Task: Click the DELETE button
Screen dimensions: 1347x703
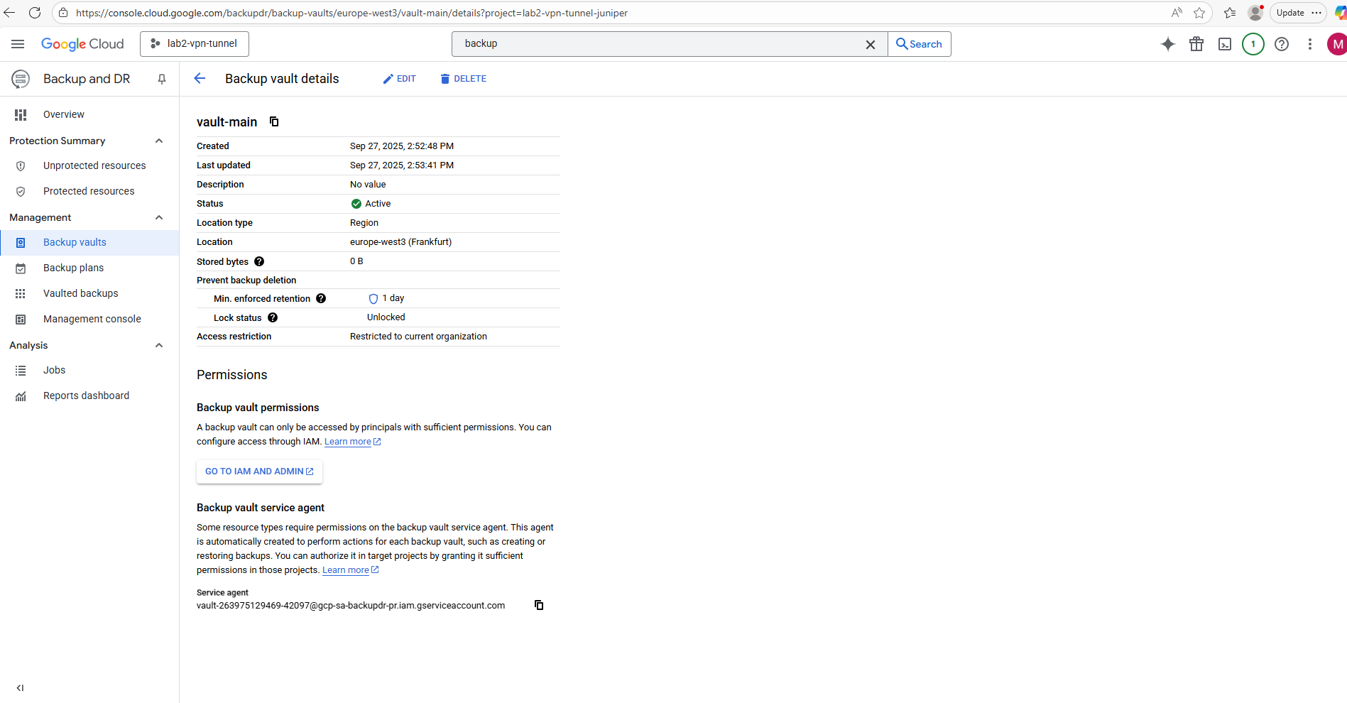Action: click(463, 79)
